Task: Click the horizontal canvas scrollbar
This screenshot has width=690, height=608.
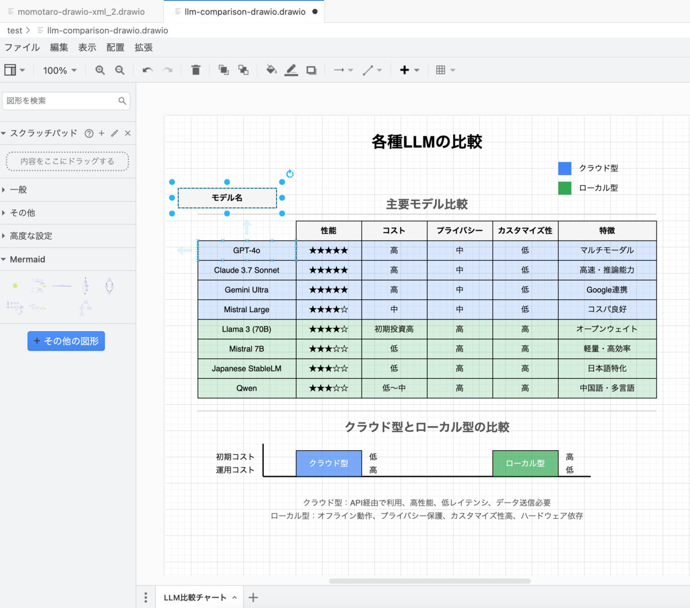Action: (x=430, y=581)
